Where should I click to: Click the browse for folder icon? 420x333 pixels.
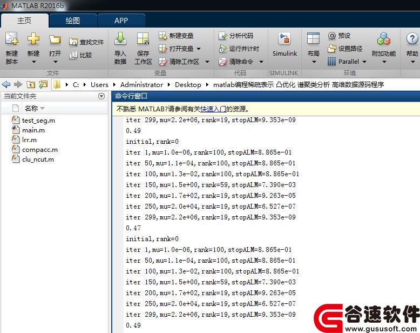point(43,85)
